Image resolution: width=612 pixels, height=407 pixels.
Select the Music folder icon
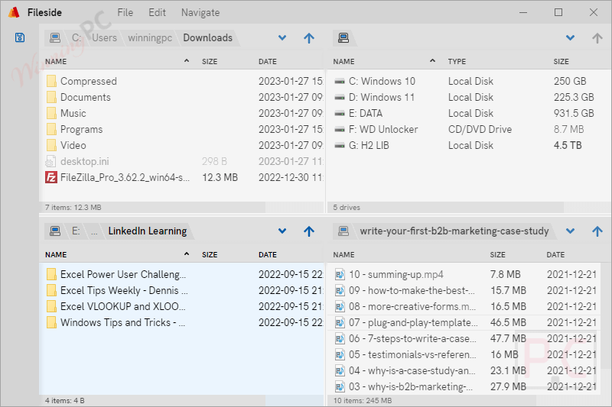click(x=51, y=113)
